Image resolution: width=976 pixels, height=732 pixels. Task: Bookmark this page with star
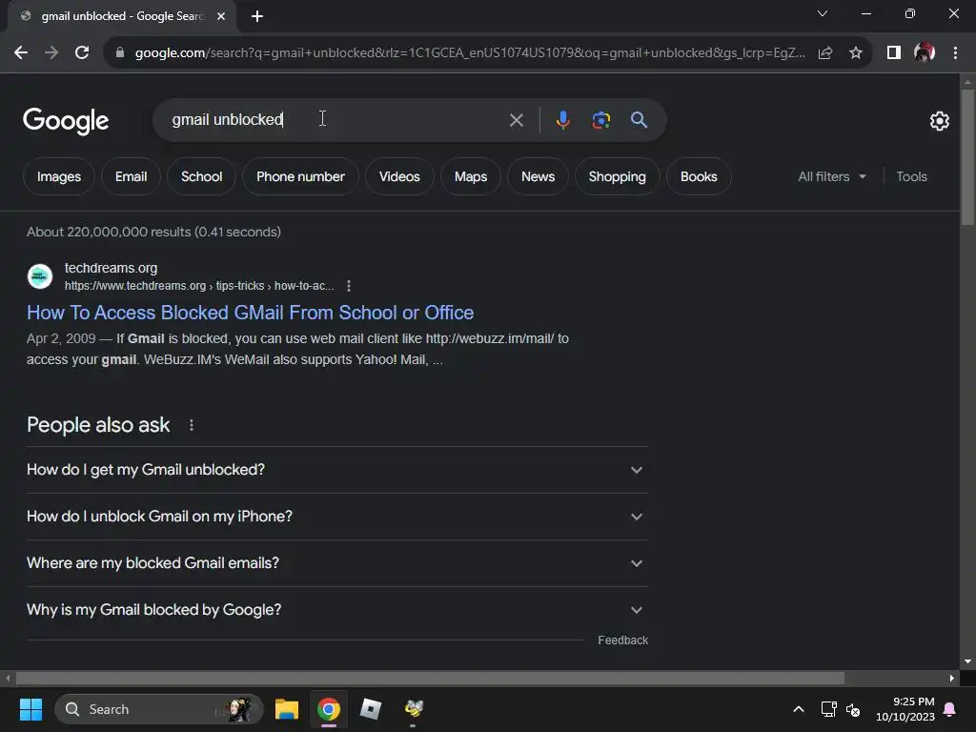click(856, 53)
